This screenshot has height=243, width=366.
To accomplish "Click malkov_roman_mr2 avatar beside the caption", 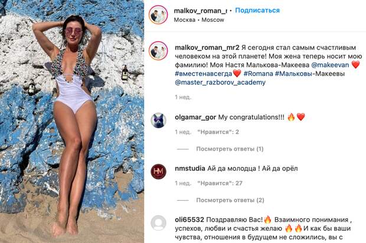I will tap(158, 51).
